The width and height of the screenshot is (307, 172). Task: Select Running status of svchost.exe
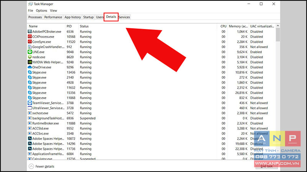pos(86,113)
